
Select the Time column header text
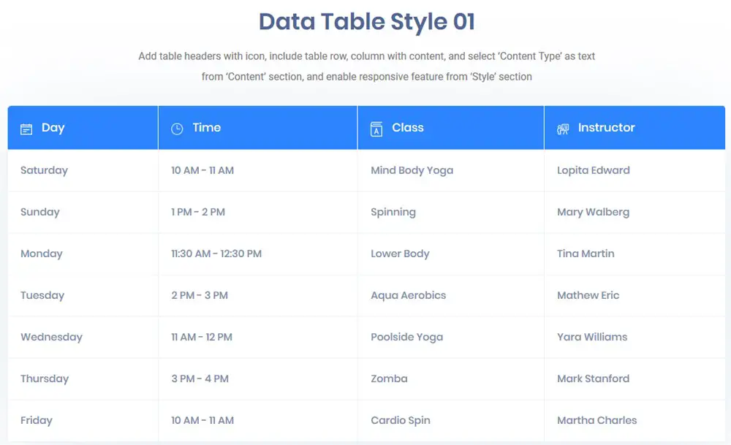tap(207, 128)
